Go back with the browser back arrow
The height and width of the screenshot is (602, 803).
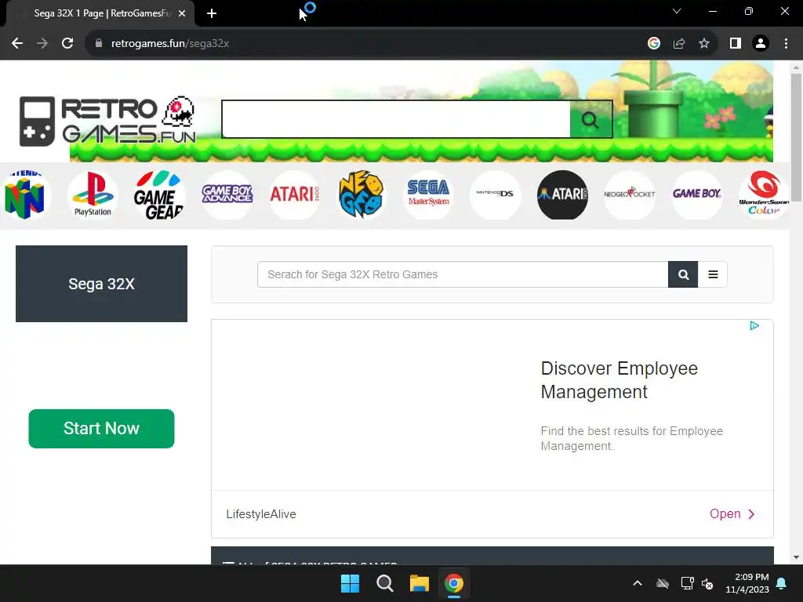point(17,44)
